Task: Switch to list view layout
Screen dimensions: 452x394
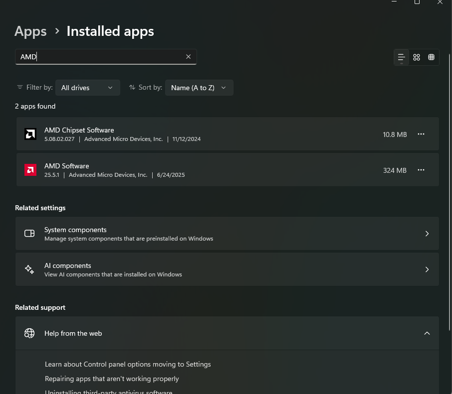Action: tap(401, 57)
